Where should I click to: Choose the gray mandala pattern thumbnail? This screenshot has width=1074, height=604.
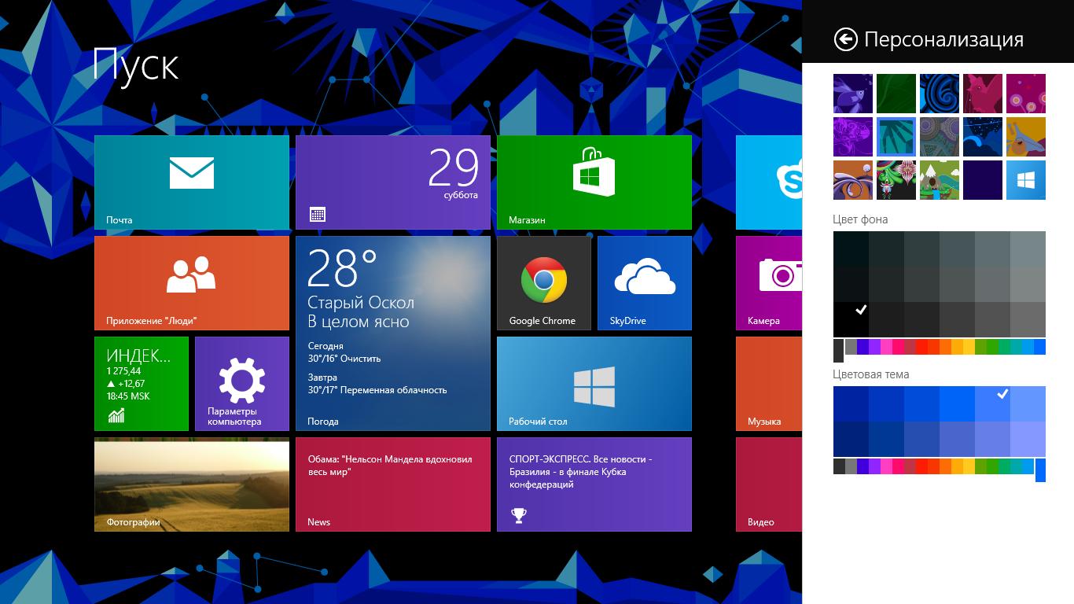click(x=940, y=137)
